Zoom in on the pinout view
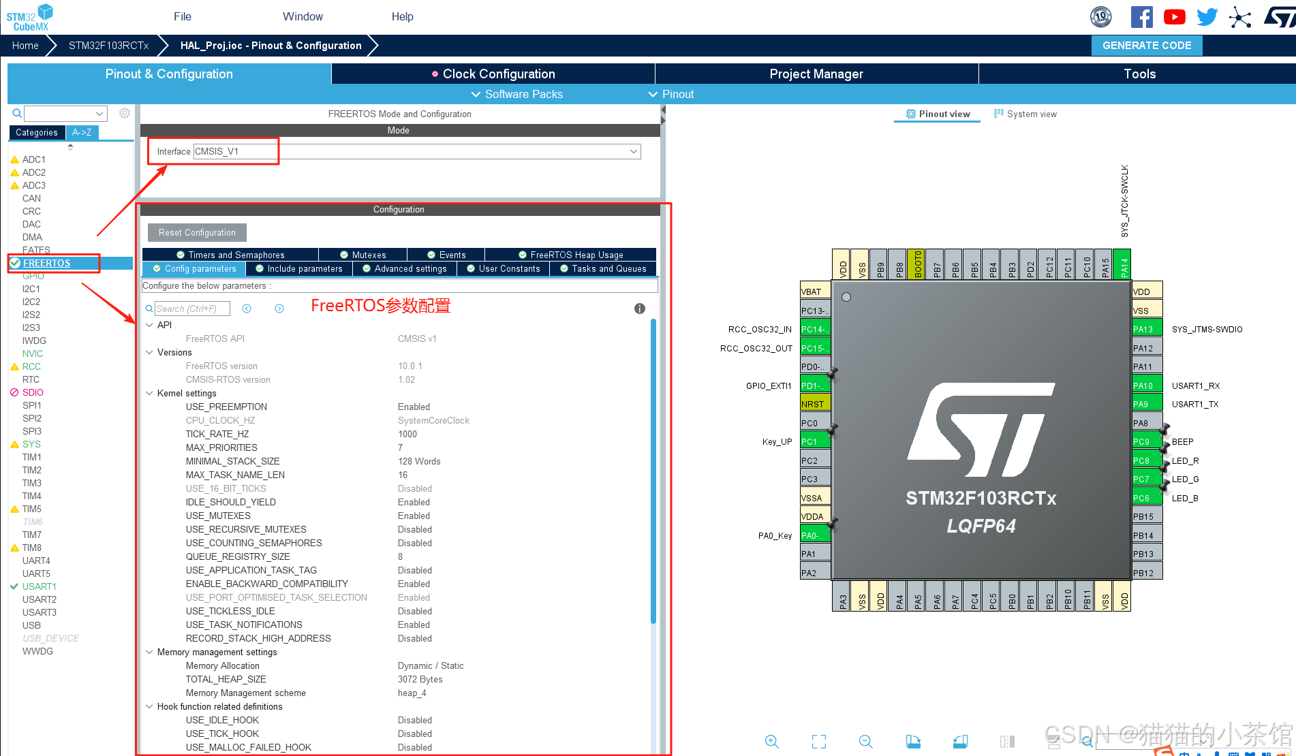The width and height of the screenshot is (1296, 756). click(771, 742)
